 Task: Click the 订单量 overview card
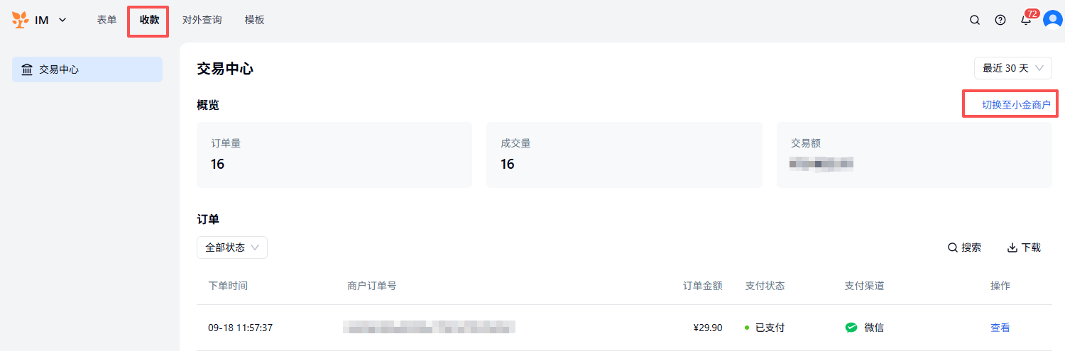(334, 155)
